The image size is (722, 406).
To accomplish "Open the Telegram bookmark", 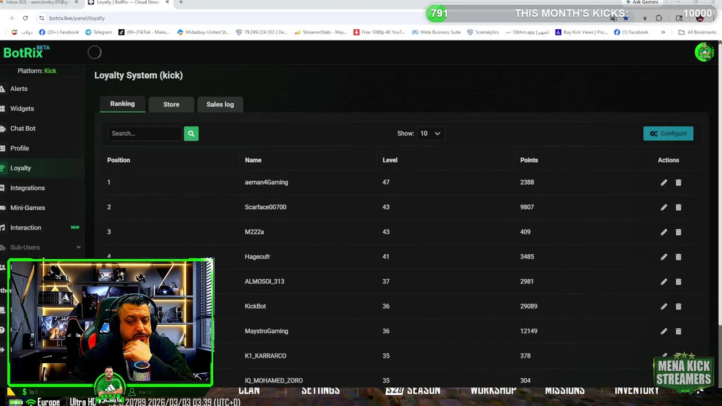I will point(99,32).
